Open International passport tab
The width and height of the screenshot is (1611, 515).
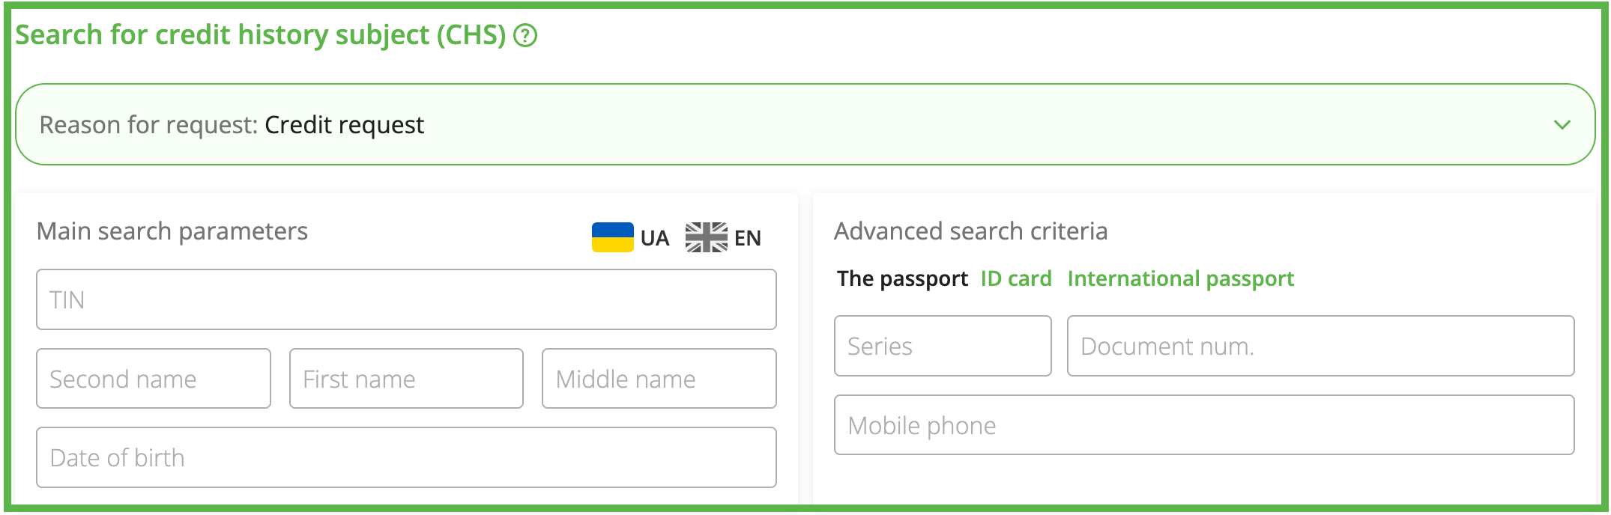(x=1180, y=278)
